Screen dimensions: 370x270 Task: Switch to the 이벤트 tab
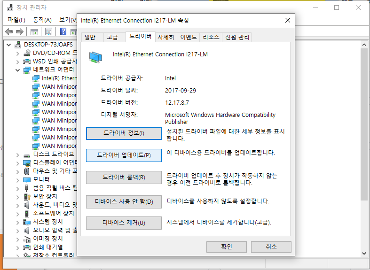coord(189,37)
